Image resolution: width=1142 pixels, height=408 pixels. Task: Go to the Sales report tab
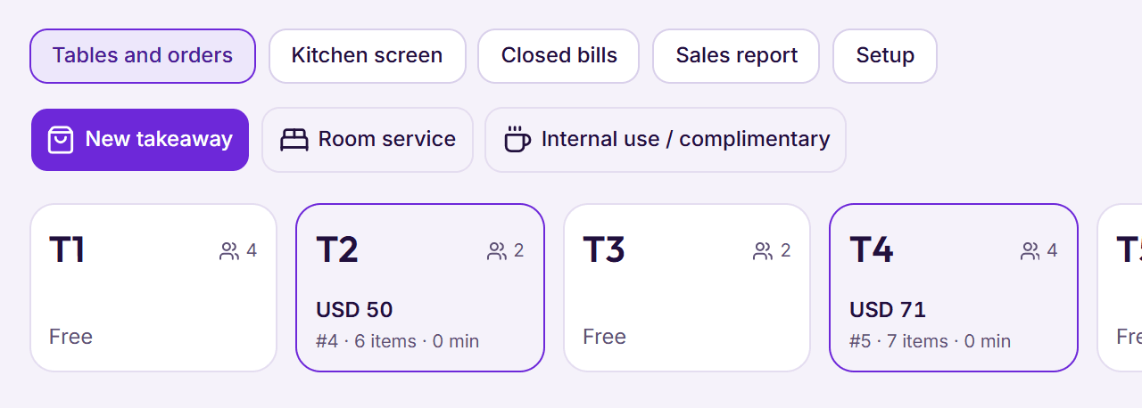736,56
